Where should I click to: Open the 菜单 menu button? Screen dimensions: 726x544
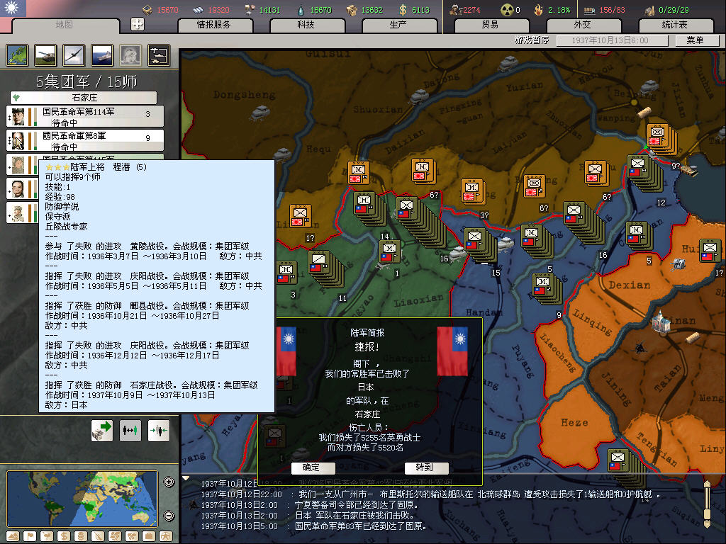coord(696,40)
